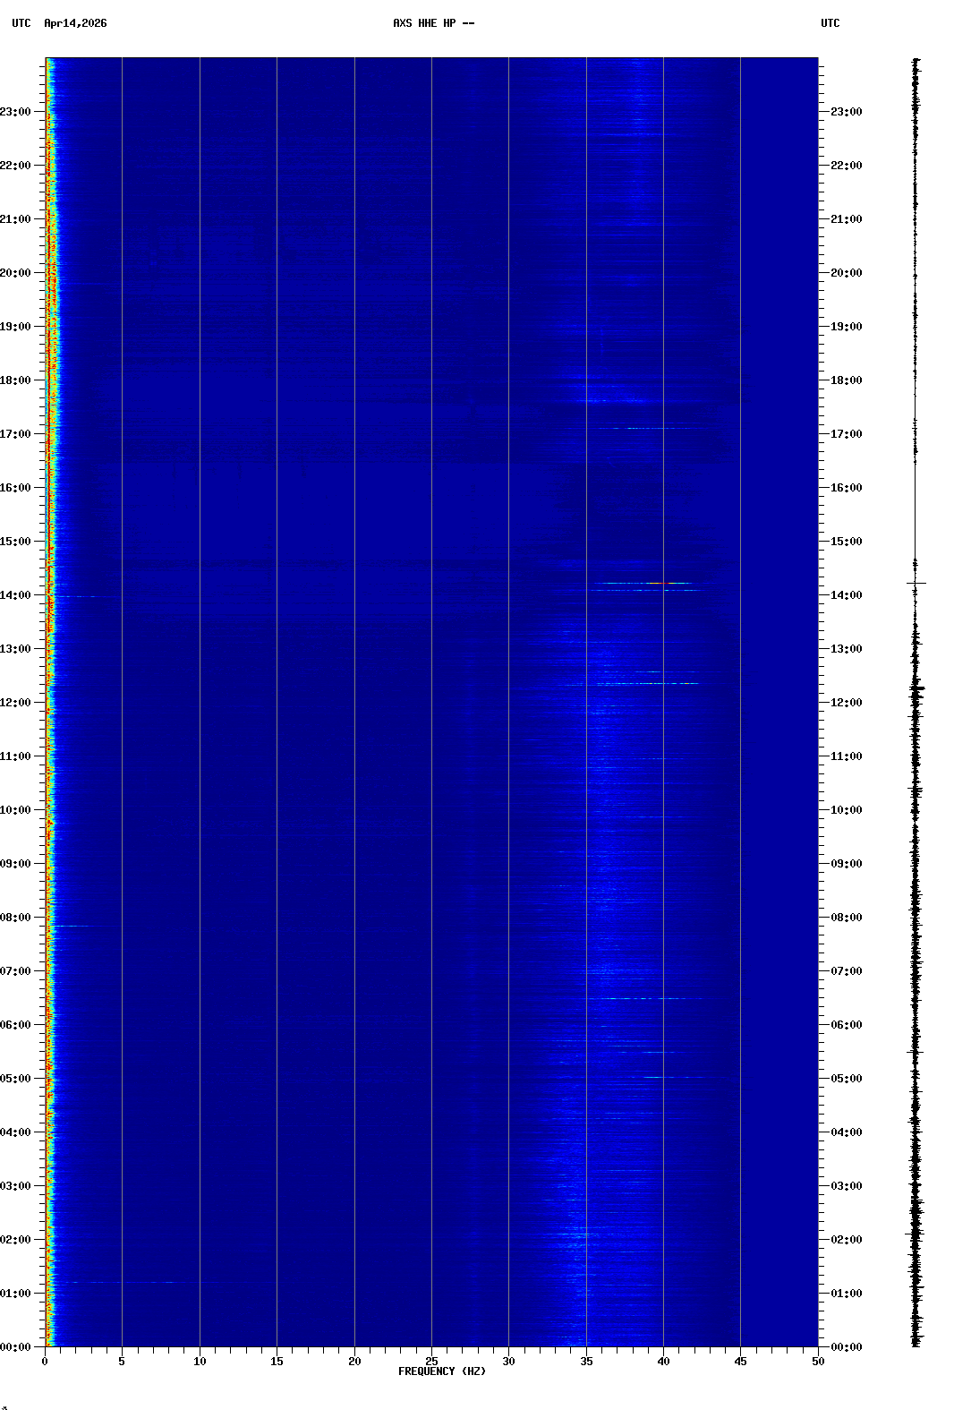Click the 35 tick on frequency axis
Viewport: 954px width, 1418px height.
pyautogui.click(x=586, y=1362)
